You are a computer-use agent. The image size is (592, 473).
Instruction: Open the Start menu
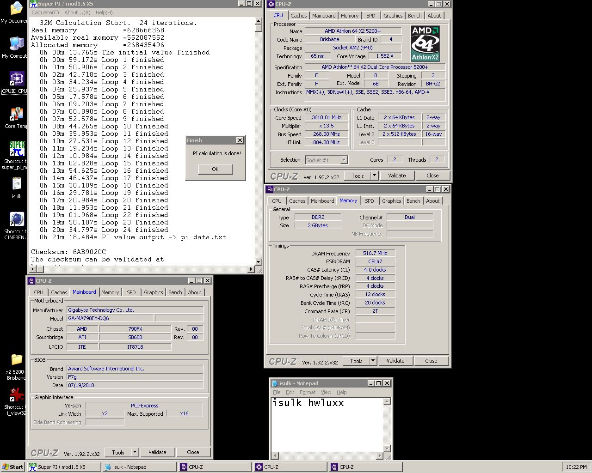(12, 467)
